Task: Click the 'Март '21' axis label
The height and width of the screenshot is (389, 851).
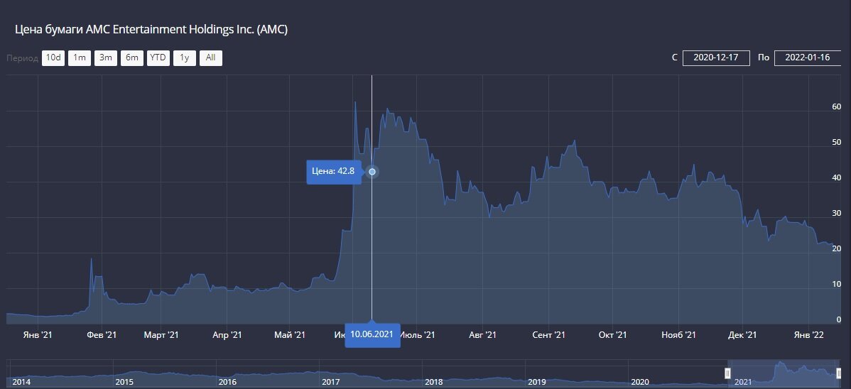Action: (x=161, y=335)
